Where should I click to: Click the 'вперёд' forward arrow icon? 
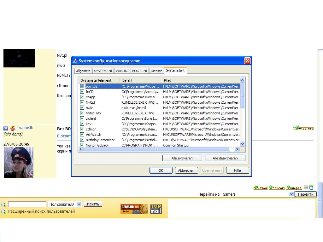click(x=288, y=188)
